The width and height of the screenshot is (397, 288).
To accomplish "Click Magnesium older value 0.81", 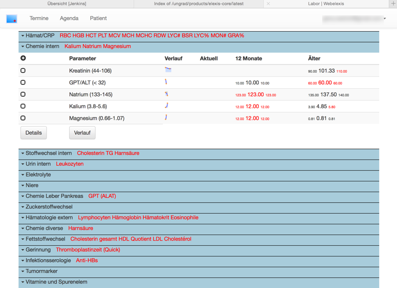I will [322, 118].
